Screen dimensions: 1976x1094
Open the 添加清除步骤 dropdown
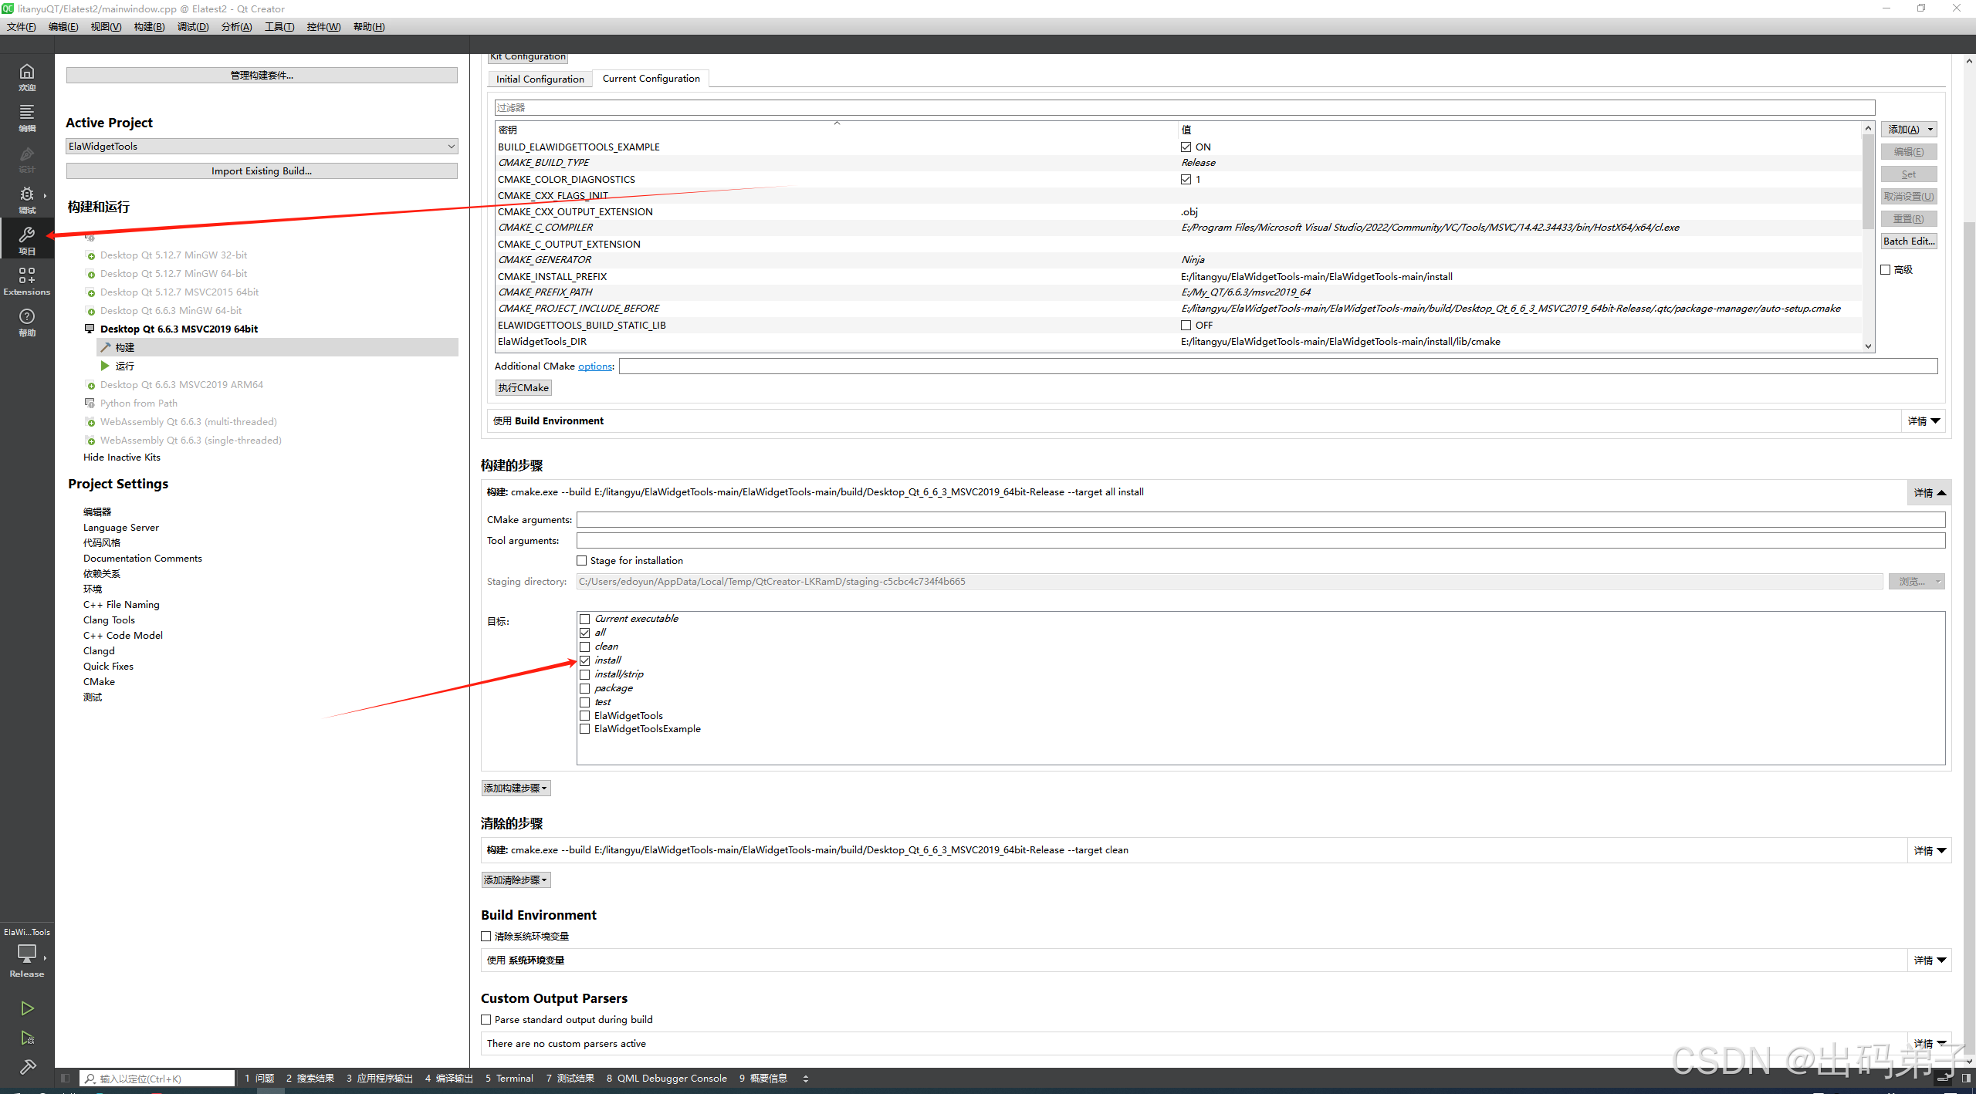point(516,880)
